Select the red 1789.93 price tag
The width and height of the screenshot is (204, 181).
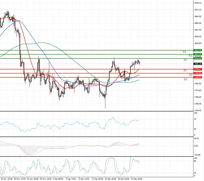coord(198,77)
